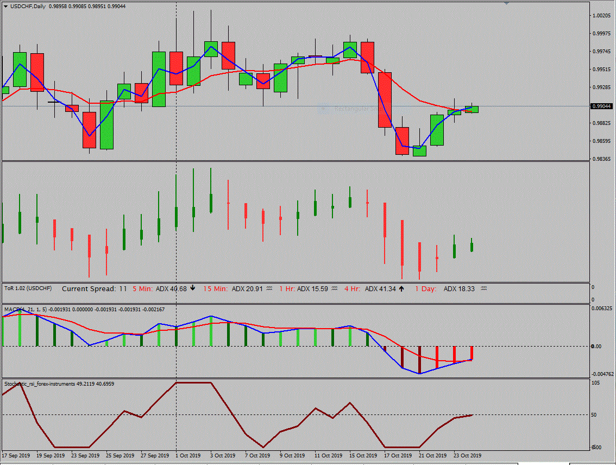Click the wave symbol after 15 Min ADX 20.91
616x465 pixels.
pyautogui.click(x=268, y=289)
